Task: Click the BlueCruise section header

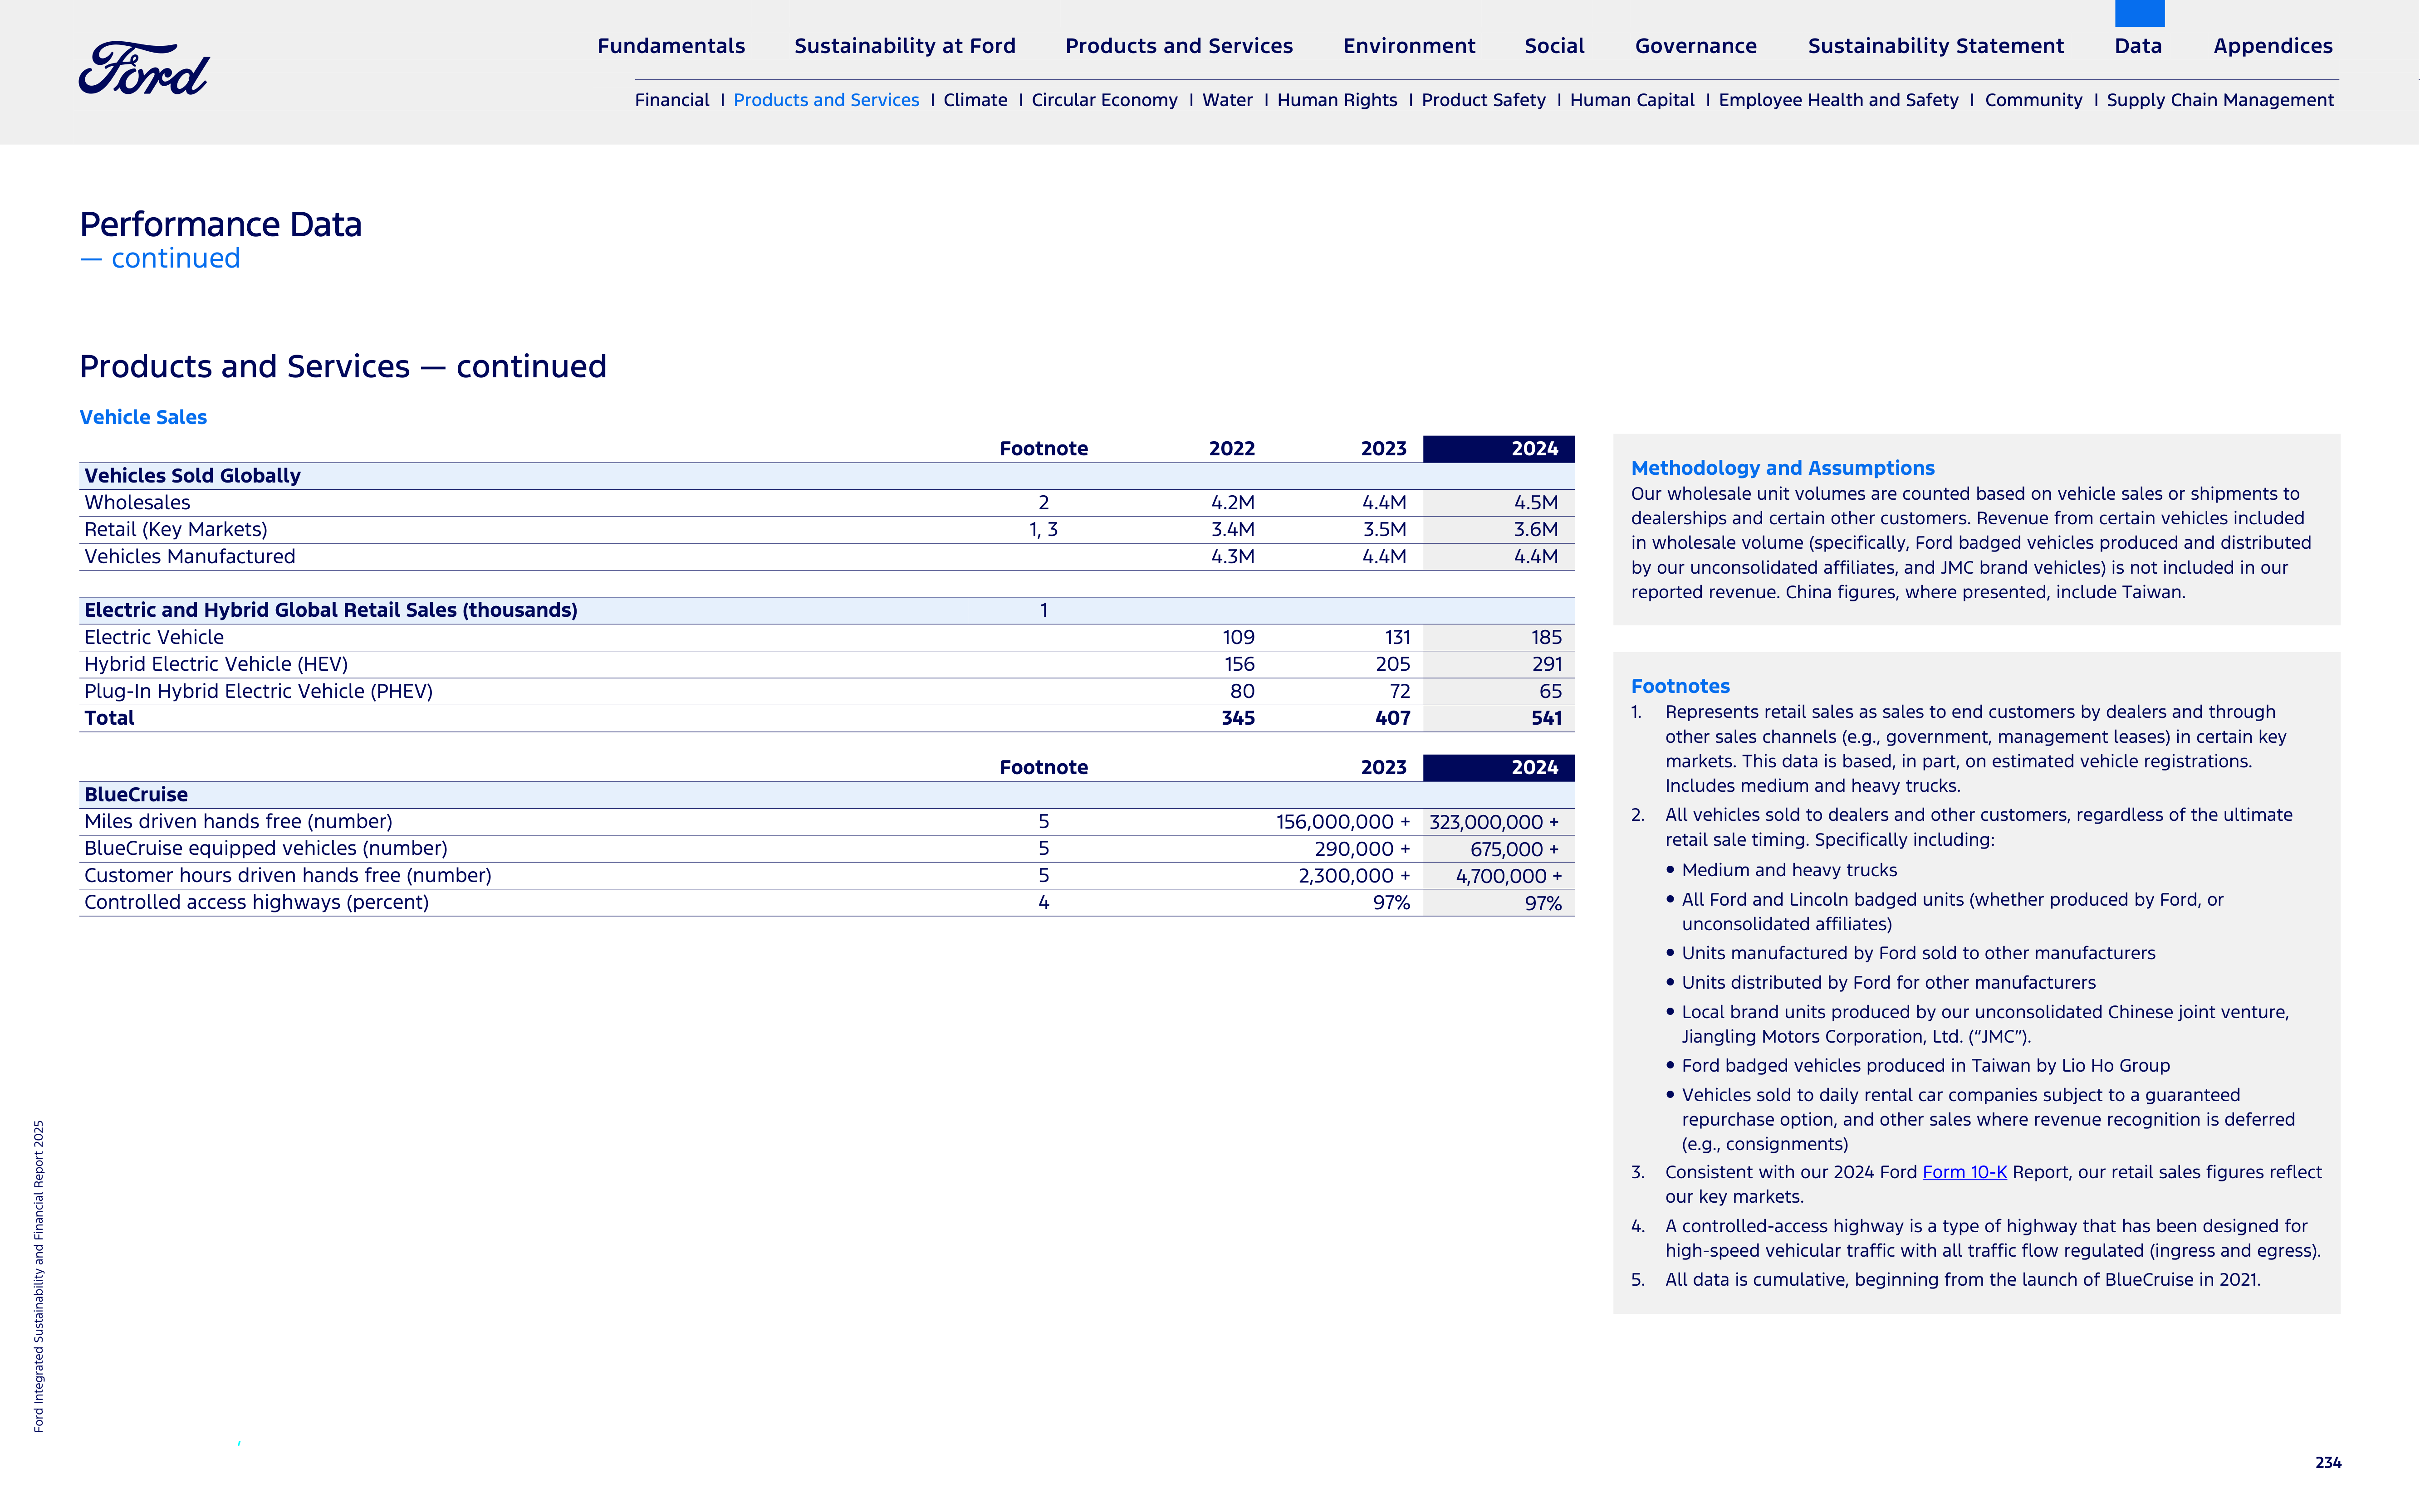Action: pyautogui.click(x=136, y=795)
